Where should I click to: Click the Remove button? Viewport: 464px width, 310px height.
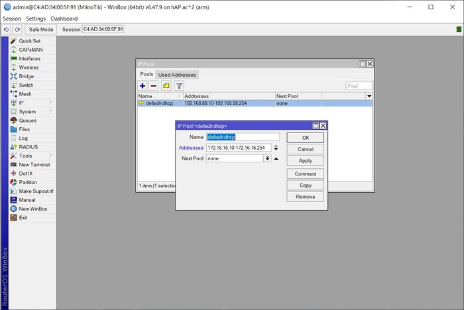(306, 197)
